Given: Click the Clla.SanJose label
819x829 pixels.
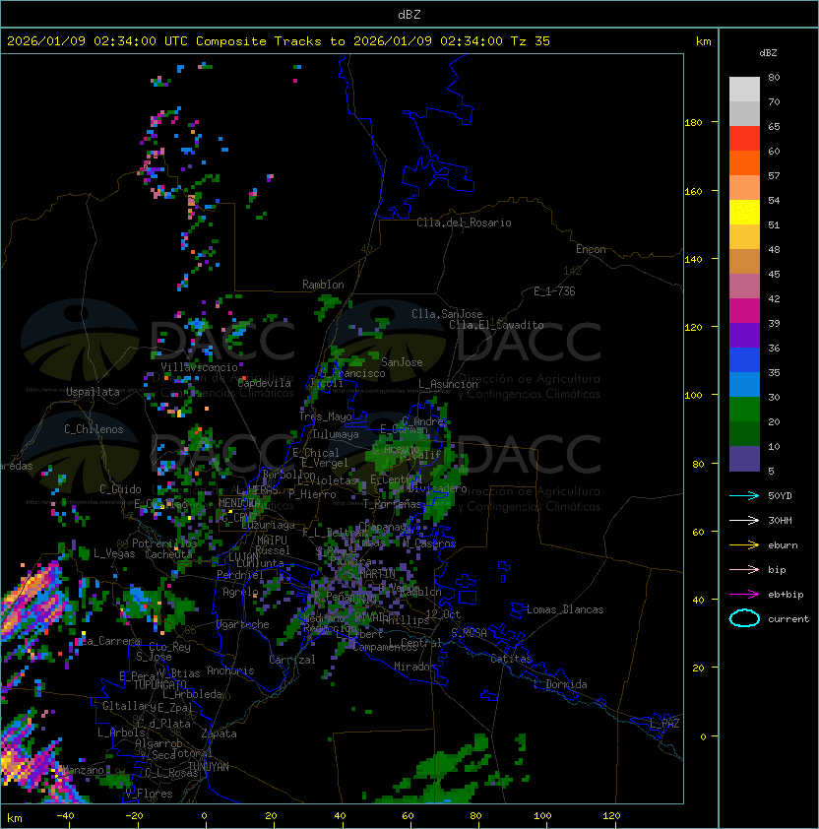Looking at the screenshot, I should 447,314.
